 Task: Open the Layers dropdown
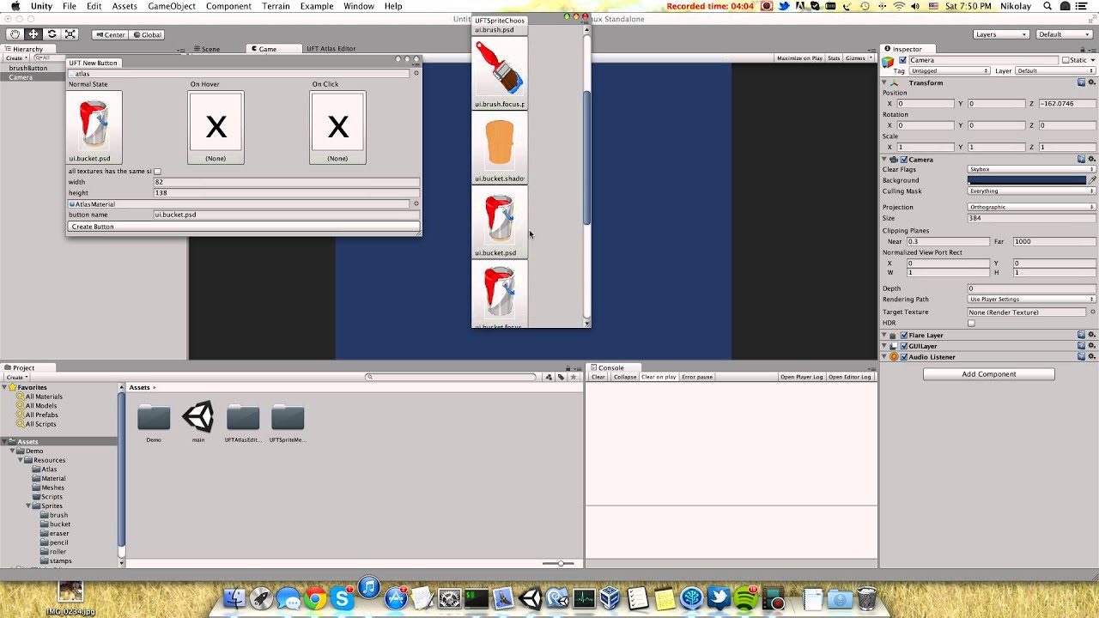point(1001,34)
